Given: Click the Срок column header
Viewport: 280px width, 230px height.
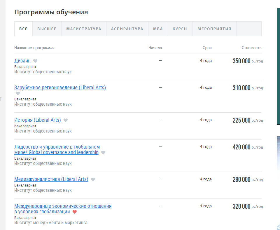Looking at the screenshot, I should (207, 48).
